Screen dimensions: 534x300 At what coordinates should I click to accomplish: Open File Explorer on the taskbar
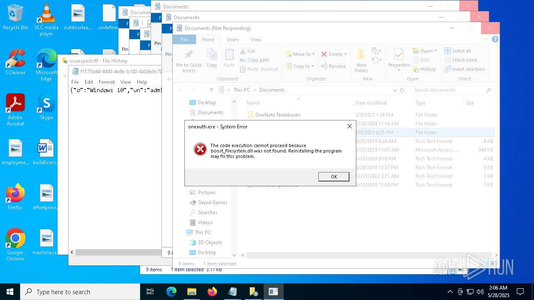(191, 292)
